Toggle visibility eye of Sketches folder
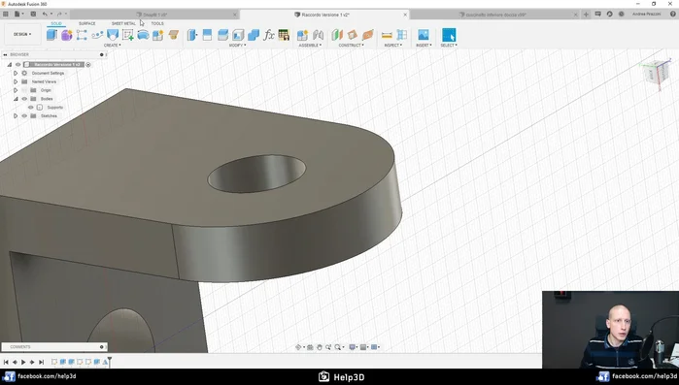This screenshot has height=385, width=679. tap(24, 115)
